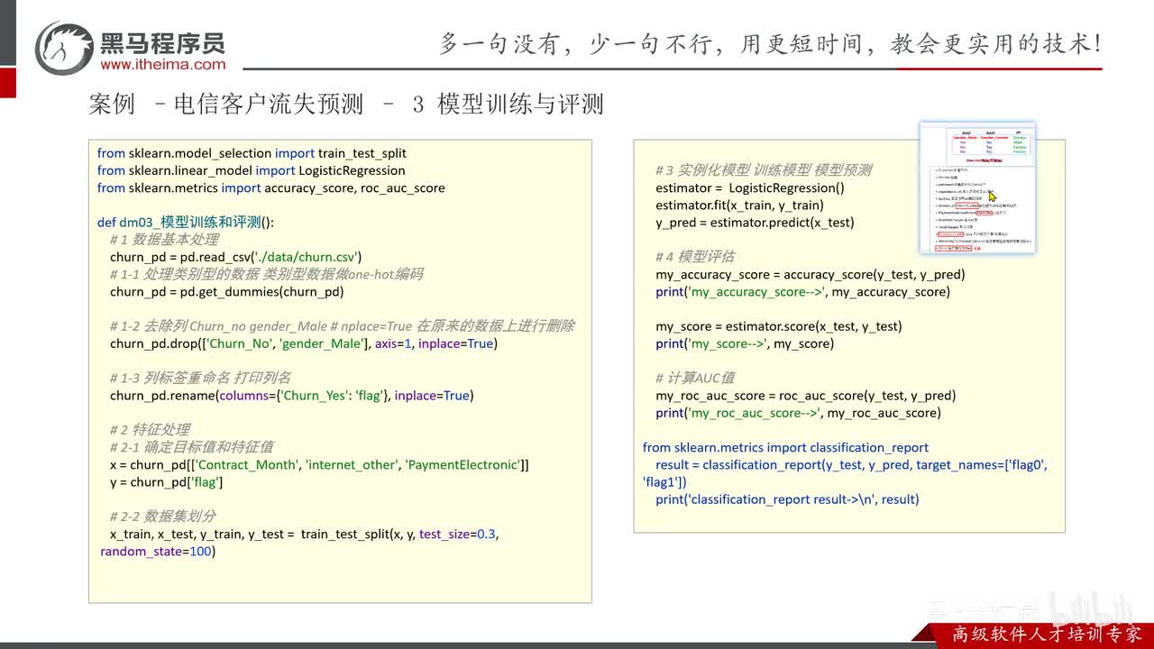Click the pd.get_dummies(churn_pd) line
This screenshot has width=1154, height=649.
click(226, 291)
